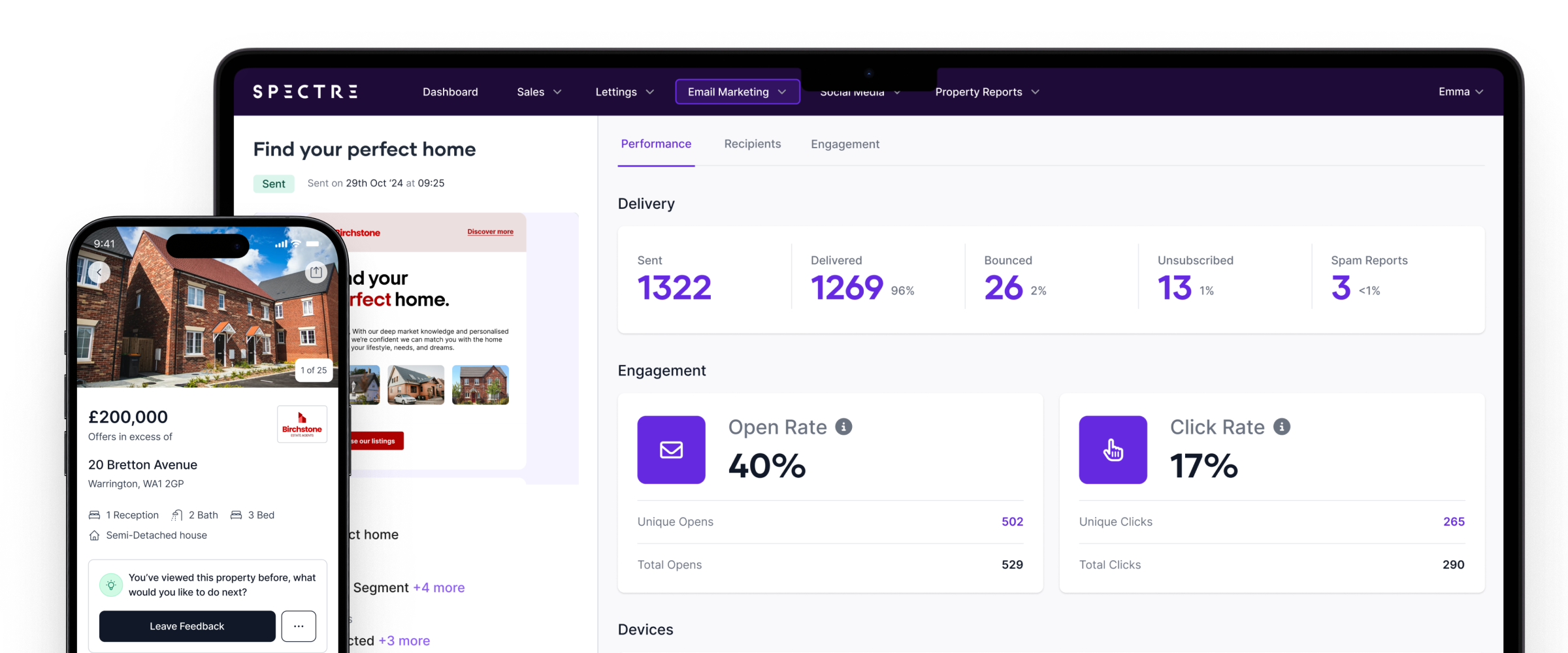Viewport: 1568px width, 653px height.
Task: Open the Sales dropdown menu
Action: (538, 92)
